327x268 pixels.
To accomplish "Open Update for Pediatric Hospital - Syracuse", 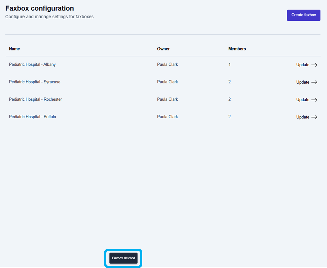I will (x=303, y=82).
